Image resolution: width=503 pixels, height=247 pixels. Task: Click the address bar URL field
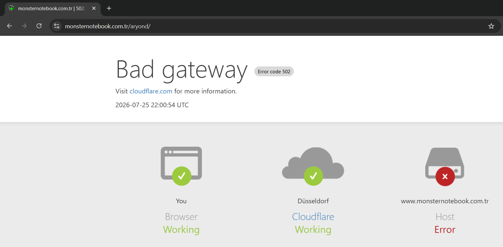[275, 26]
